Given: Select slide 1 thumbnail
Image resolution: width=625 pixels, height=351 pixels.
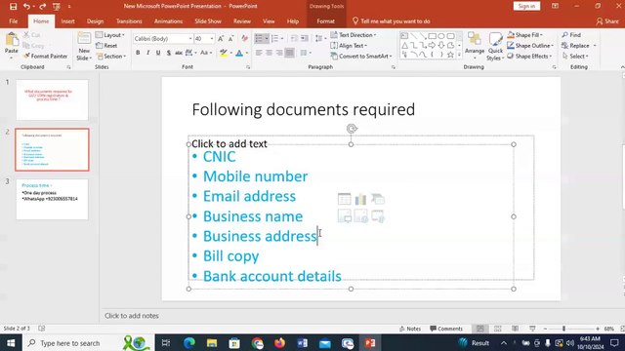Looking at the screenshot, I should [x=52, y=99].
